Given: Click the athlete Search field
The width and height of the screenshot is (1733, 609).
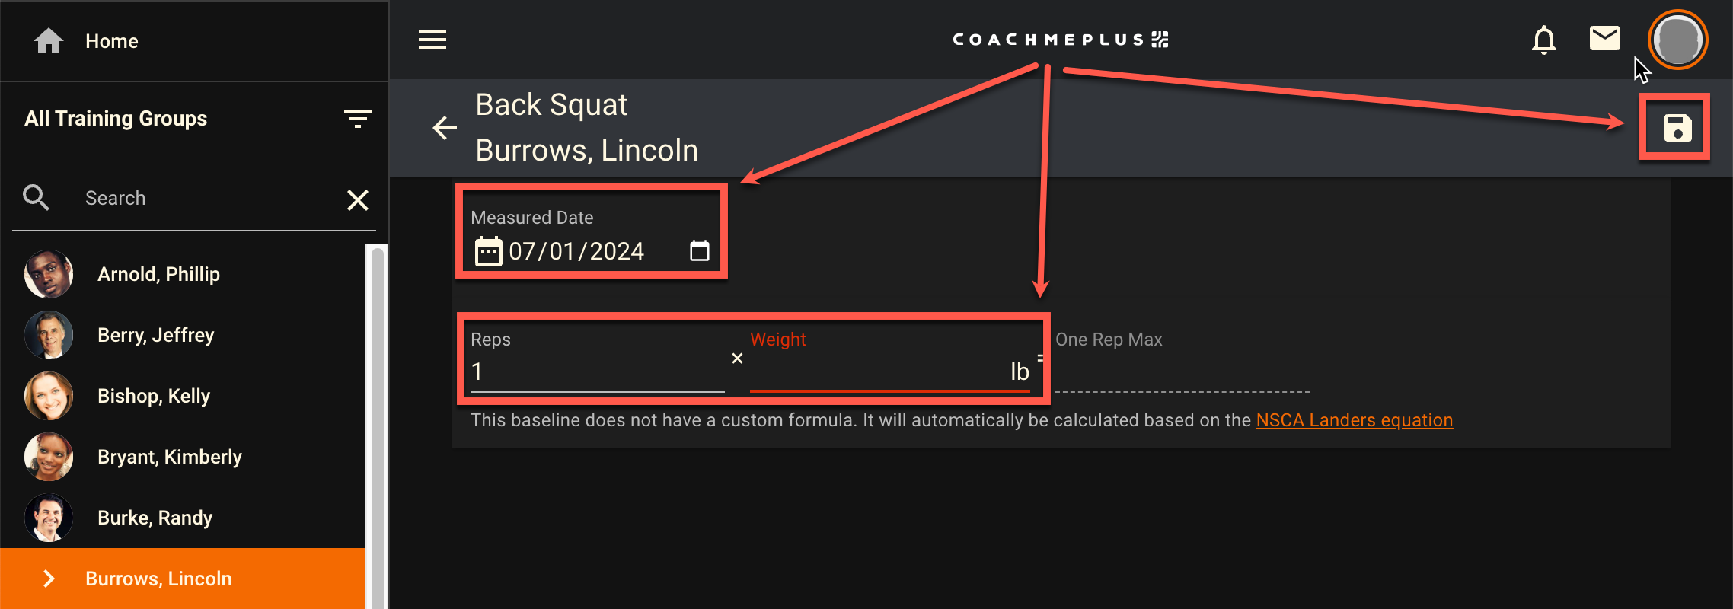Looking at the screenshot, I should (x=206, y=198).
